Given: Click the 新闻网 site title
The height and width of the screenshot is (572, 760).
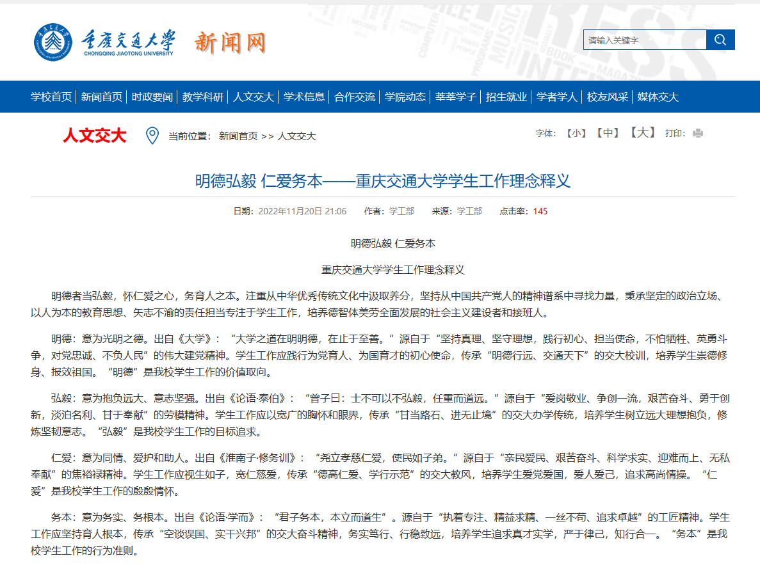Looking at the screenshot, I should (x=230, y=43).
